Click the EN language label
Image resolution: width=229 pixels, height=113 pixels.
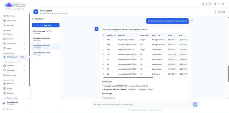click(x=218, y=4)
